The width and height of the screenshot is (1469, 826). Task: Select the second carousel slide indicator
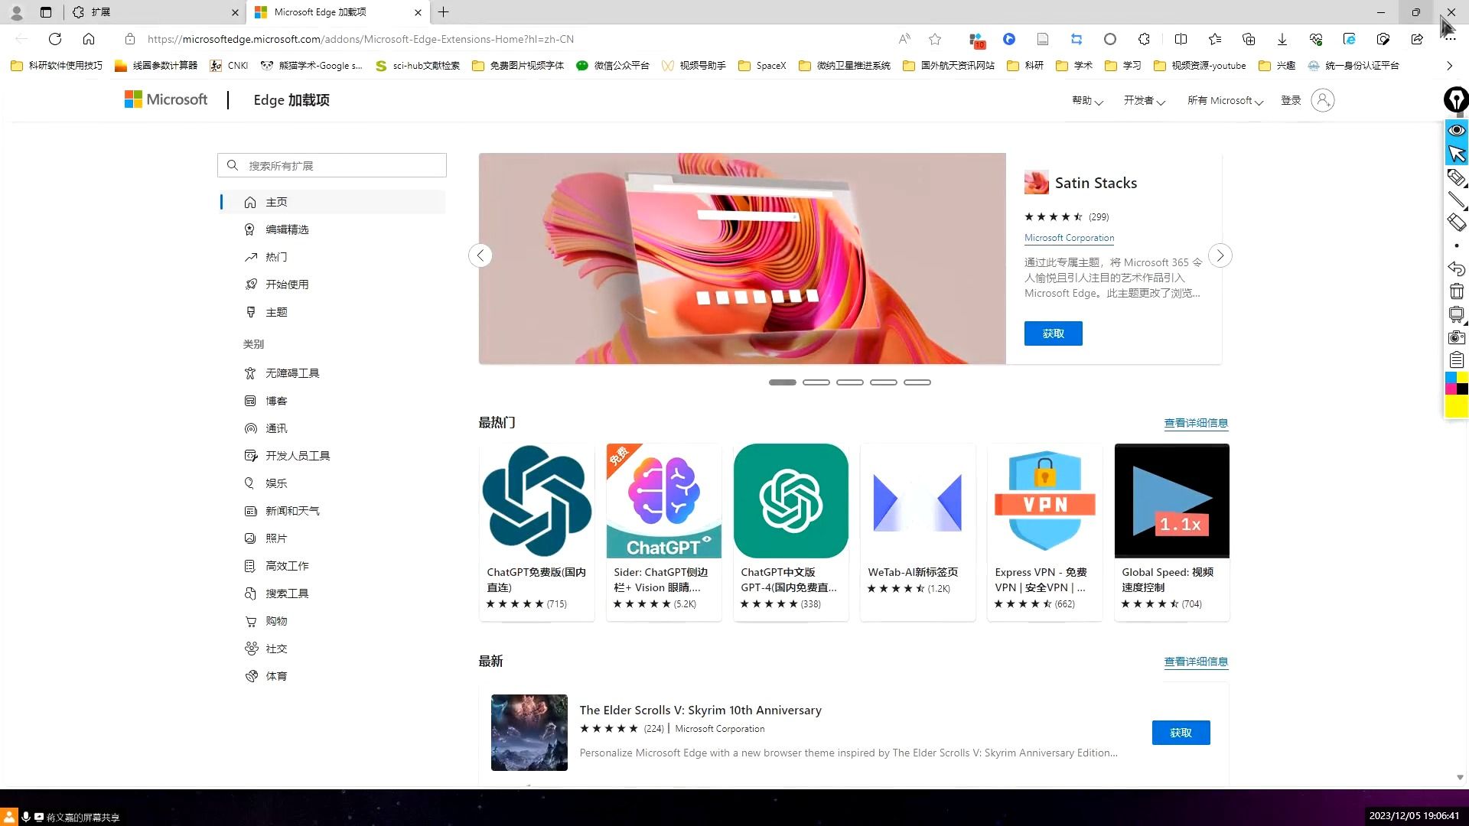[x=816, y=382]
